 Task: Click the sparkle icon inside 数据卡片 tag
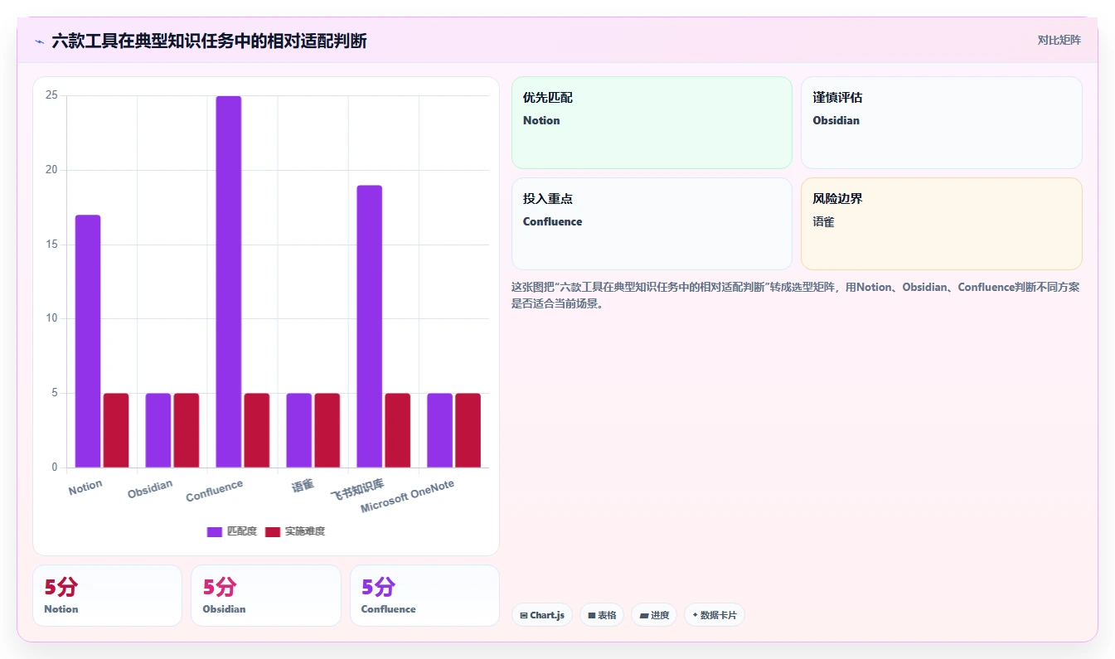[695, 615]
